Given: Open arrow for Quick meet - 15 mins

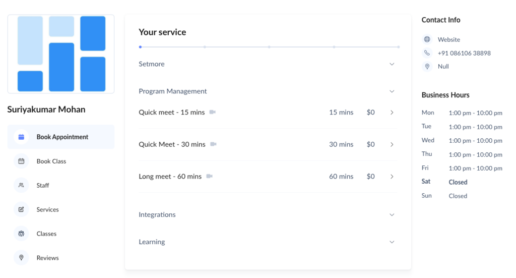Looking at the screenshot, I should click(x=392, y=113).
